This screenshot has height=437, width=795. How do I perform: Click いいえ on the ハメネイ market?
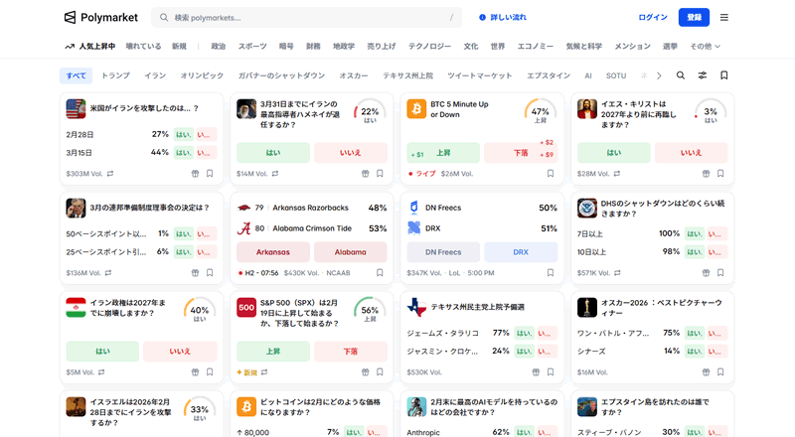coord(351,153)
